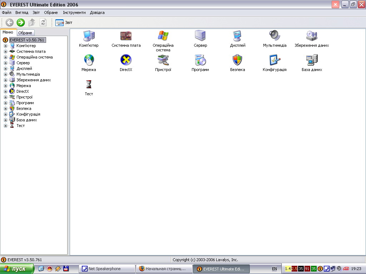The width and height of the screenshot is (366, 274).
Task: Click the yellow 1.4 sensor tray icon
Action: coord(288,269)
